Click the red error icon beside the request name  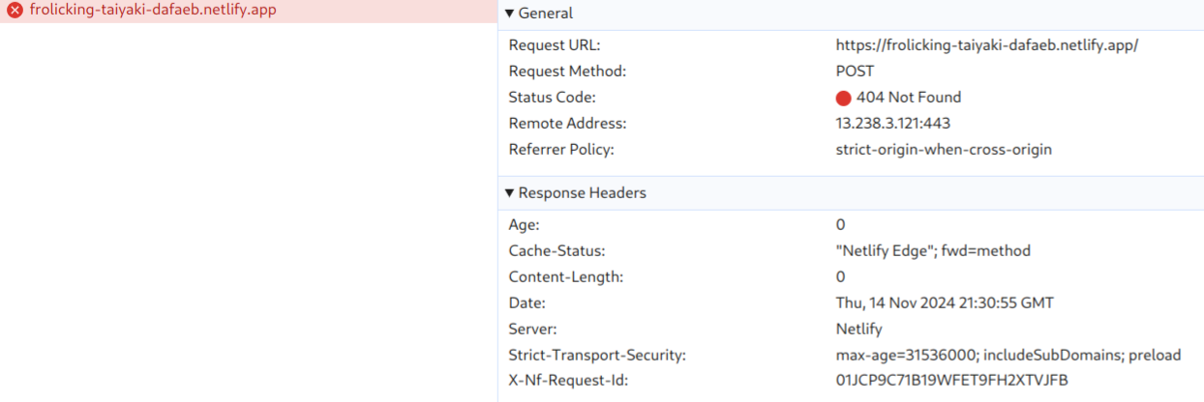click(15, 12)
